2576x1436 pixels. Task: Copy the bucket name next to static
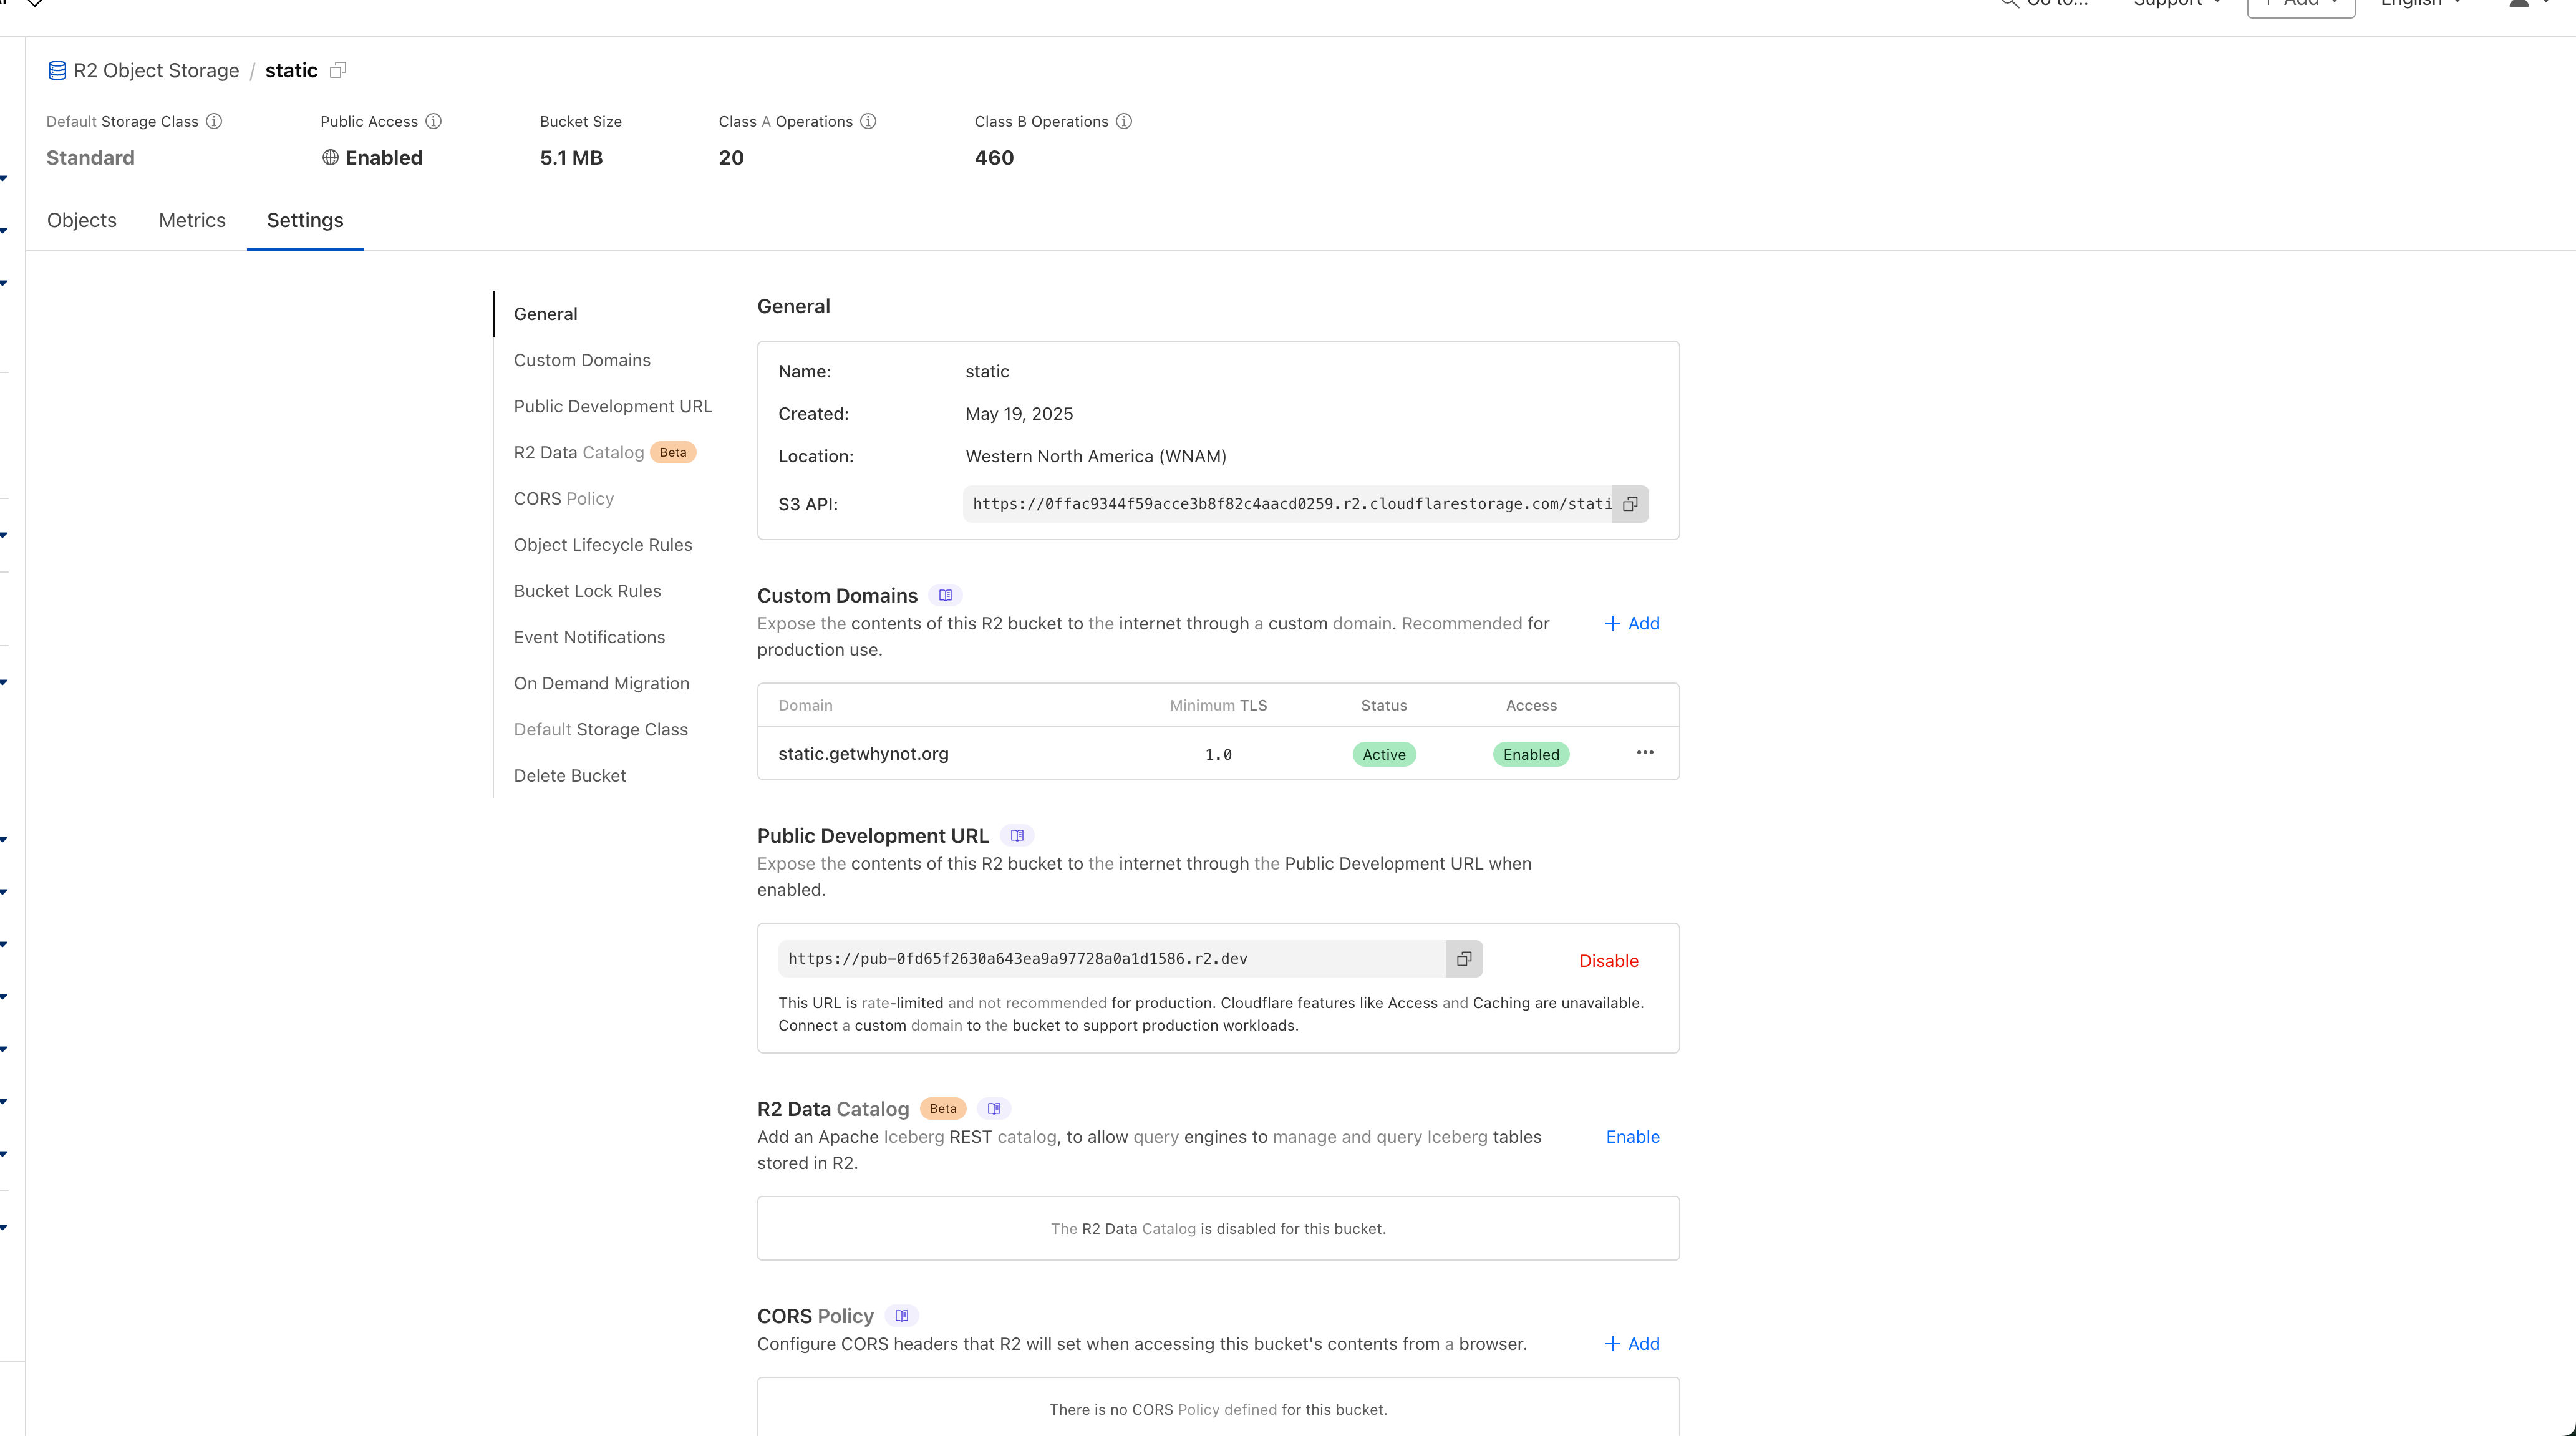338,70
